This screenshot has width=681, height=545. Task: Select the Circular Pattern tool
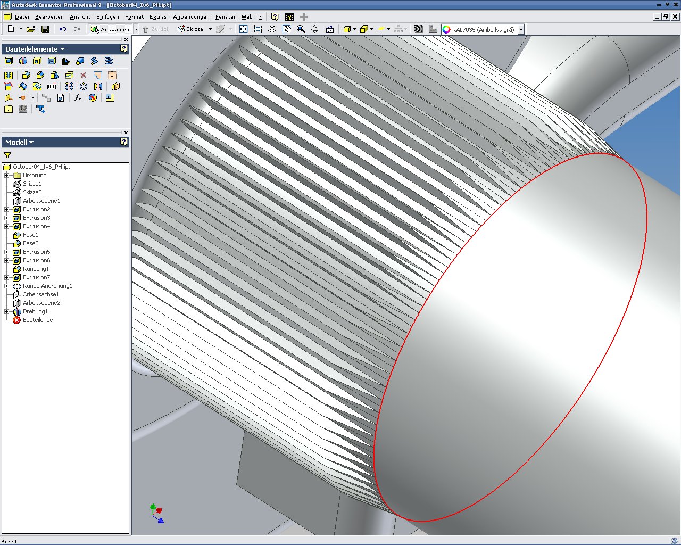[84, 86]
